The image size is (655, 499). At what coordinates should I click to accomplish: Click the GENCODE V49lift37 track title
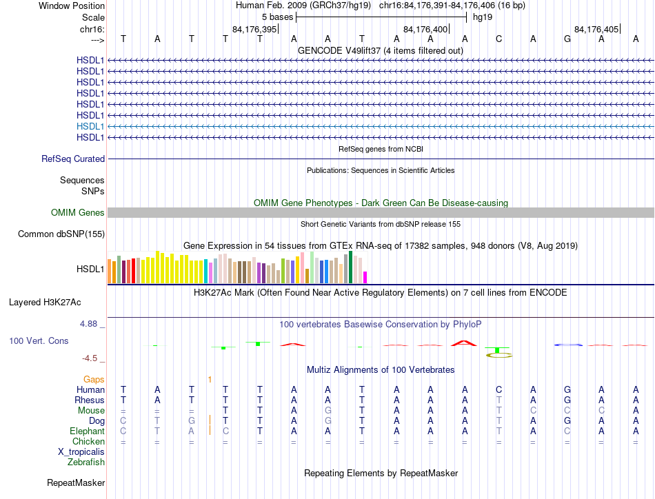380,50
